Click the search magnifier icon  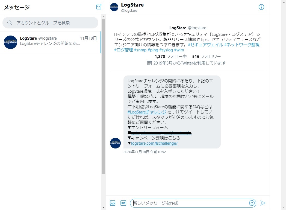(x=10, y=23)
